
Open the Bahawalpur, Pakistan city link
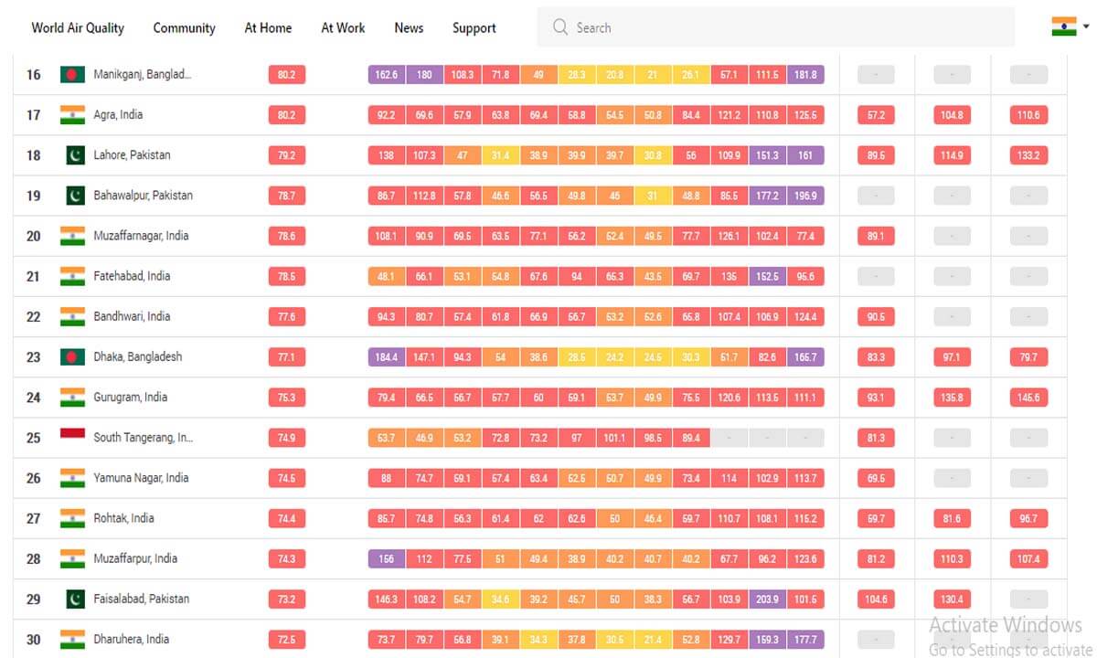[143, 196]
